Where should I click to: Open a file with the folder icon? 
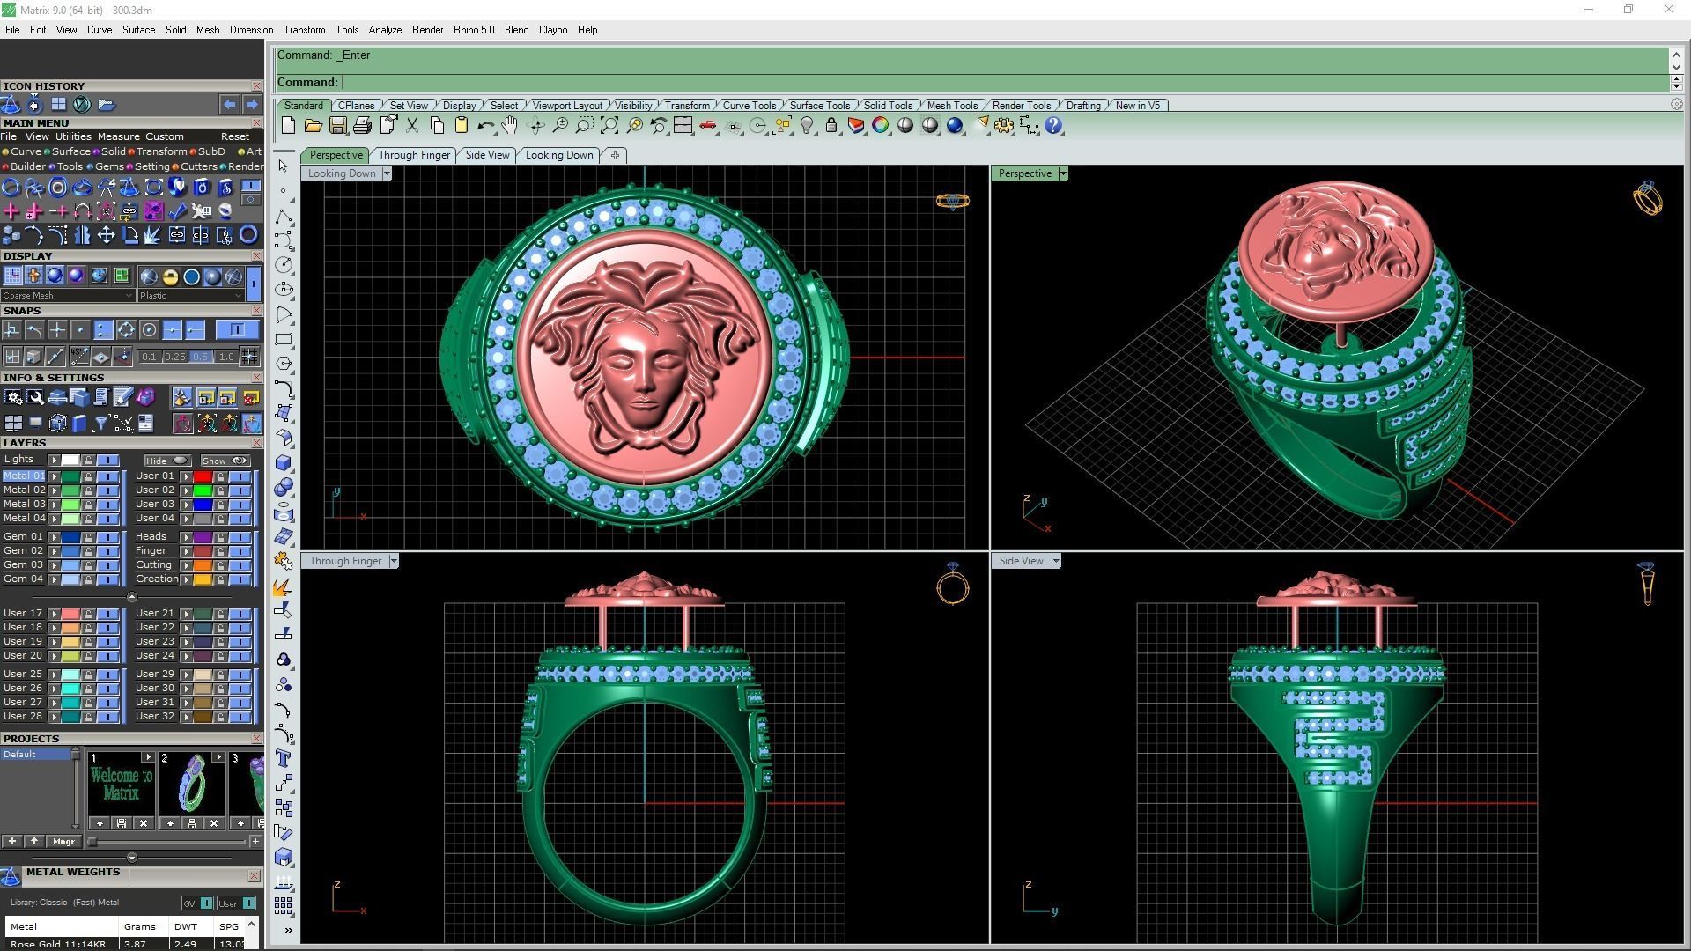[x=313, y=126]
